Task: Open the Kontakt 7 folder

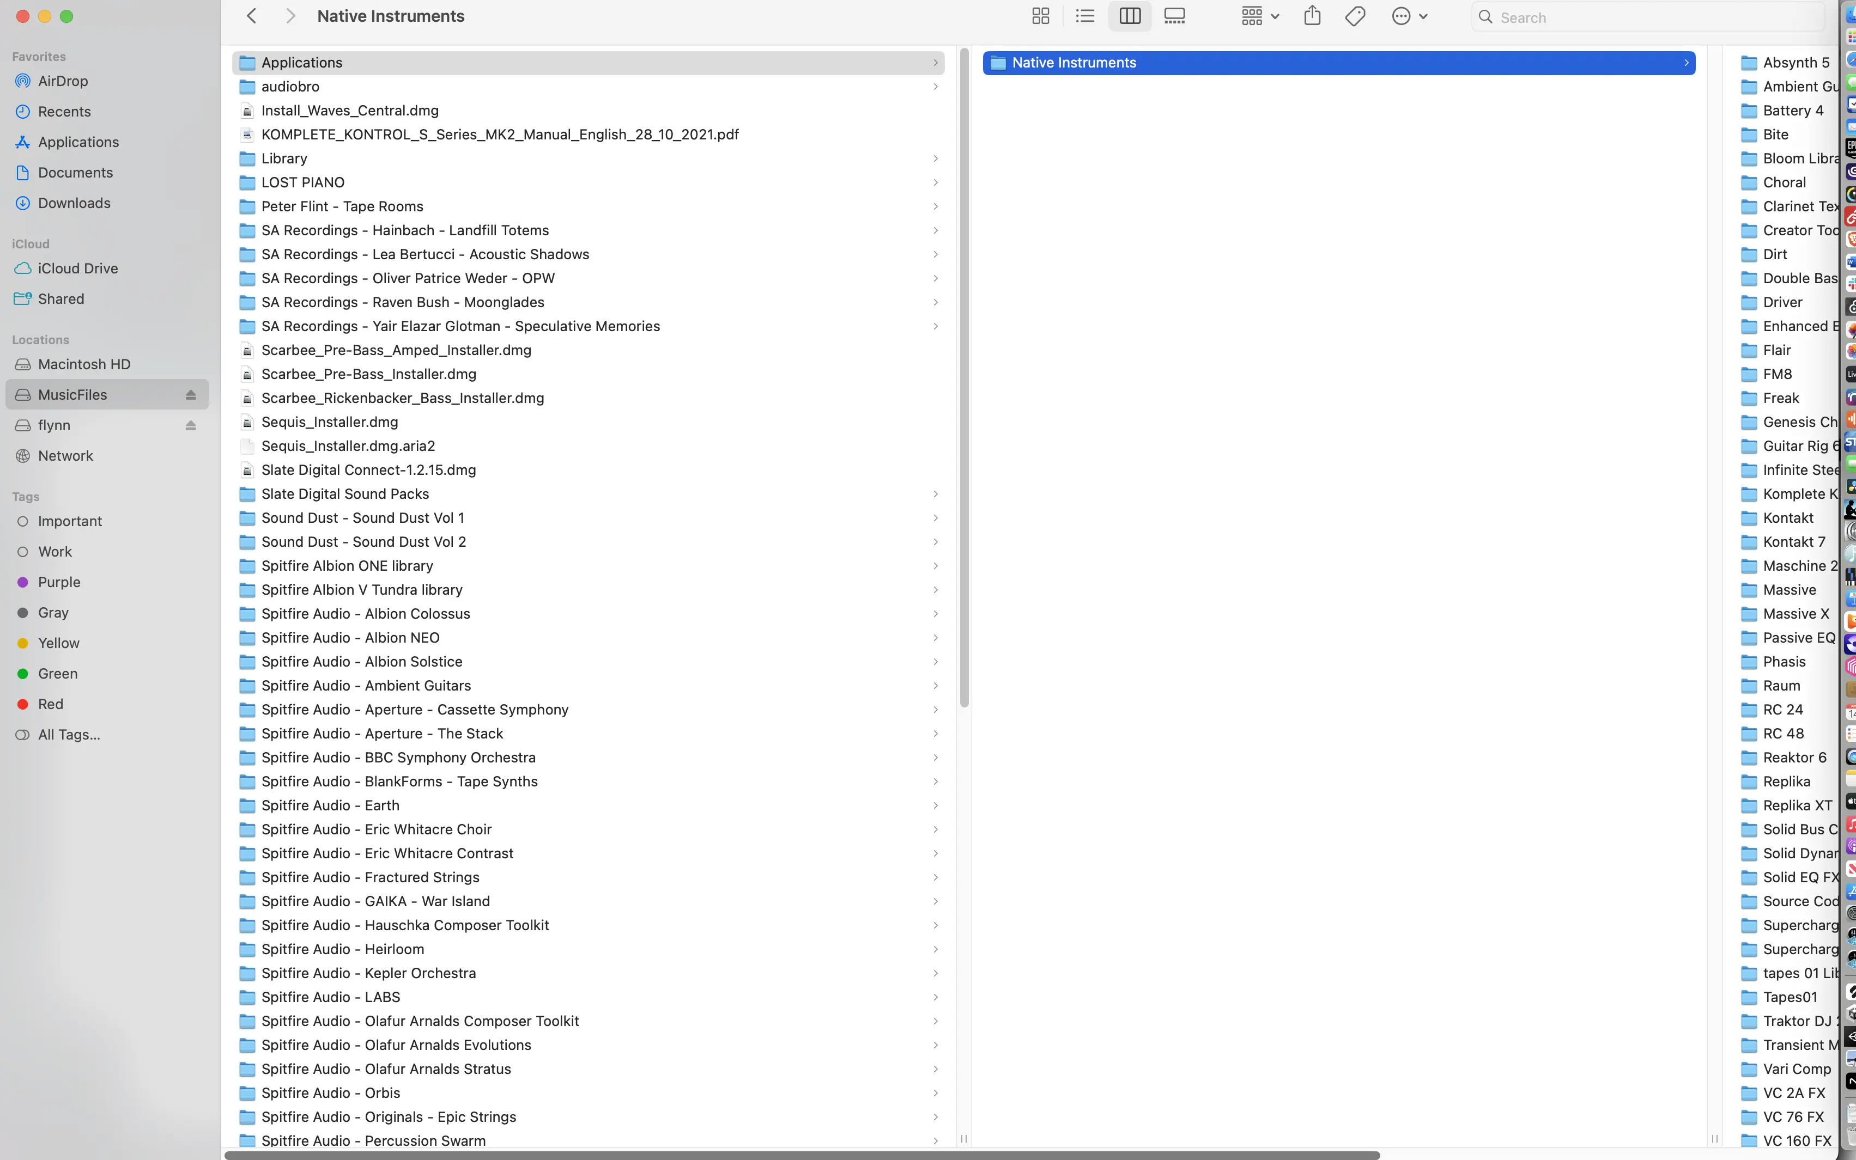Action: (1793, 542)
